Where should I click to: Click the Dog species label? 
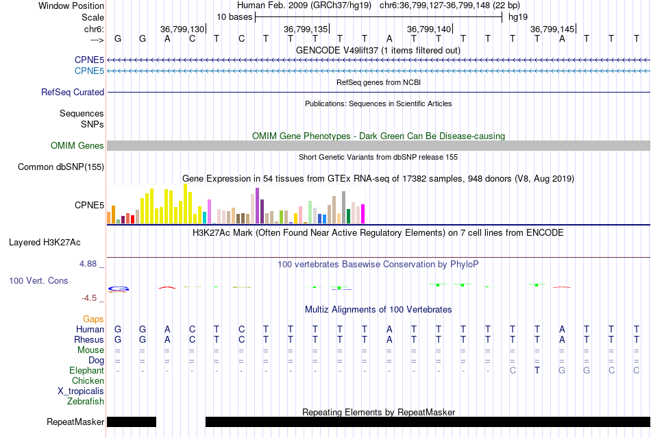96,361
